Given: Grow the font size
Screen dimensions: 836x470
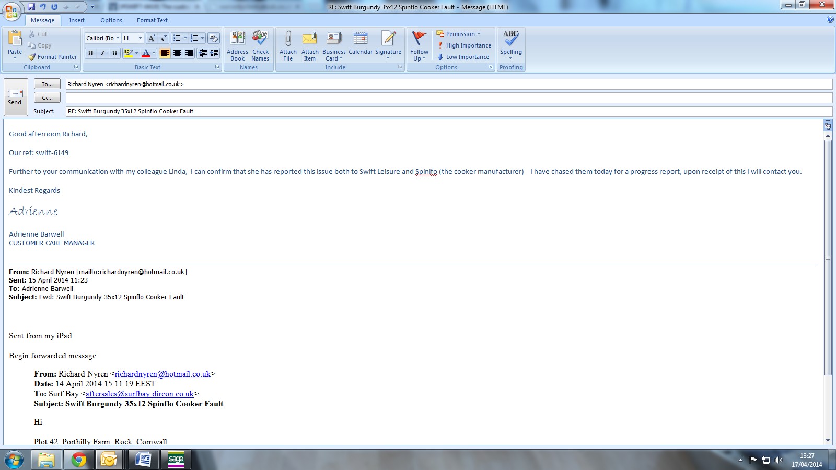Looking at the screenshot, I should (152, 38).
